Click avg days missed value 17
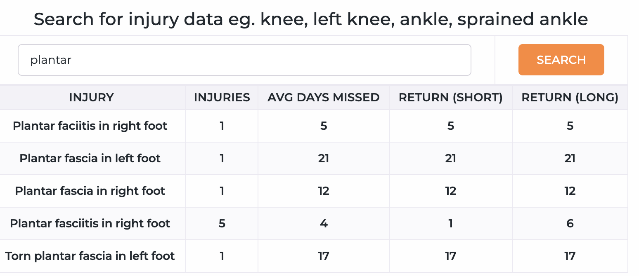 point(324,256)
